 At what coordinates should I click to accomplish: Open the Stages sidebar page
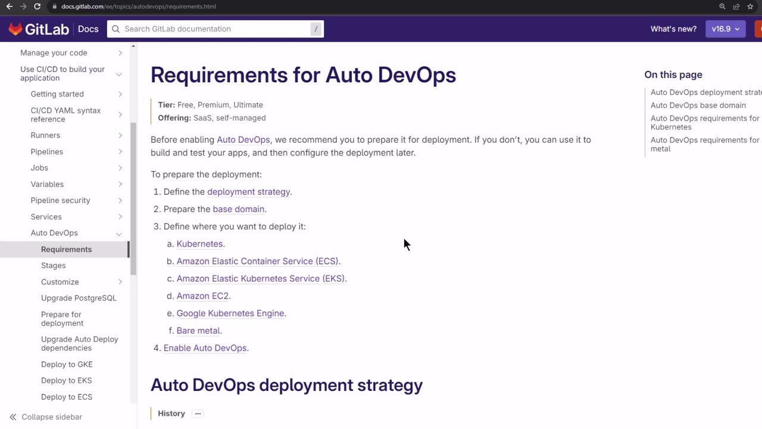(54, 266)
